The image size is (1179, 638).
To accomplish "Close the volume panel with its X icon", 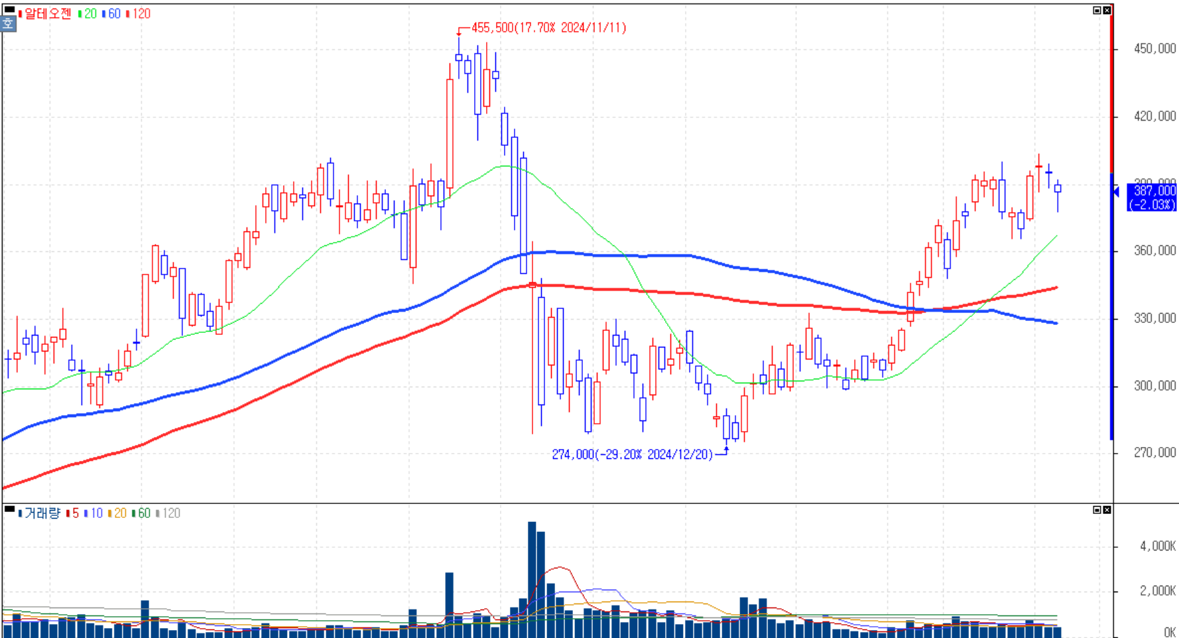I will (x=1107, y=510).
